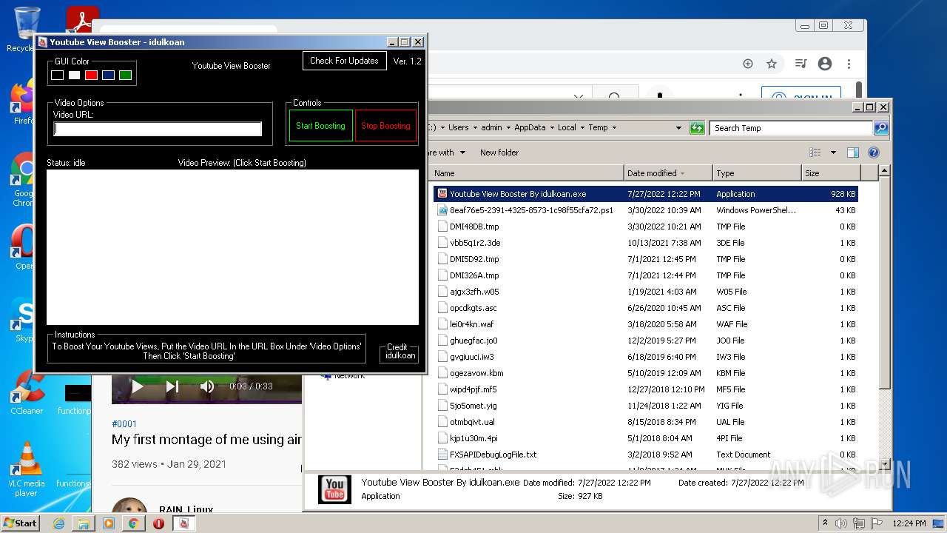Open Internet Explorer from the taskbar
947x533 pixels.
click(x=58, y=523)
